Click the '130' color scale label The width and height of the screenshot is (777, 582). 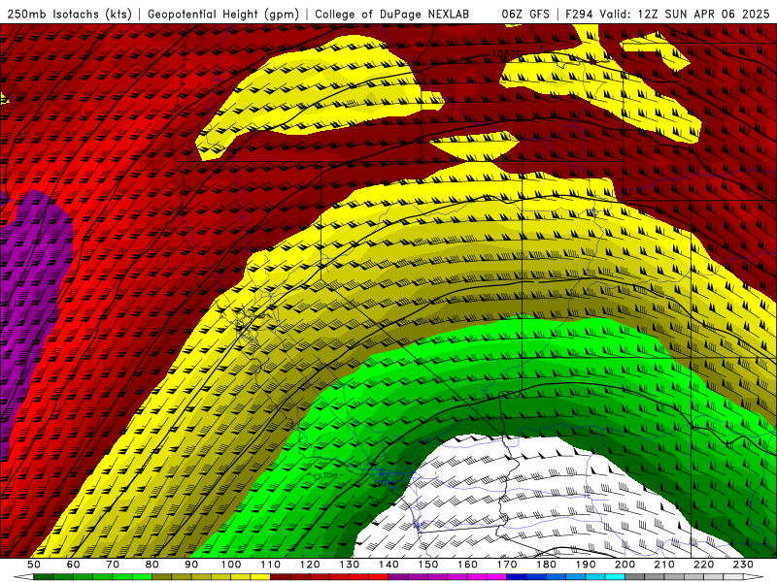click(x=350, y=565)
